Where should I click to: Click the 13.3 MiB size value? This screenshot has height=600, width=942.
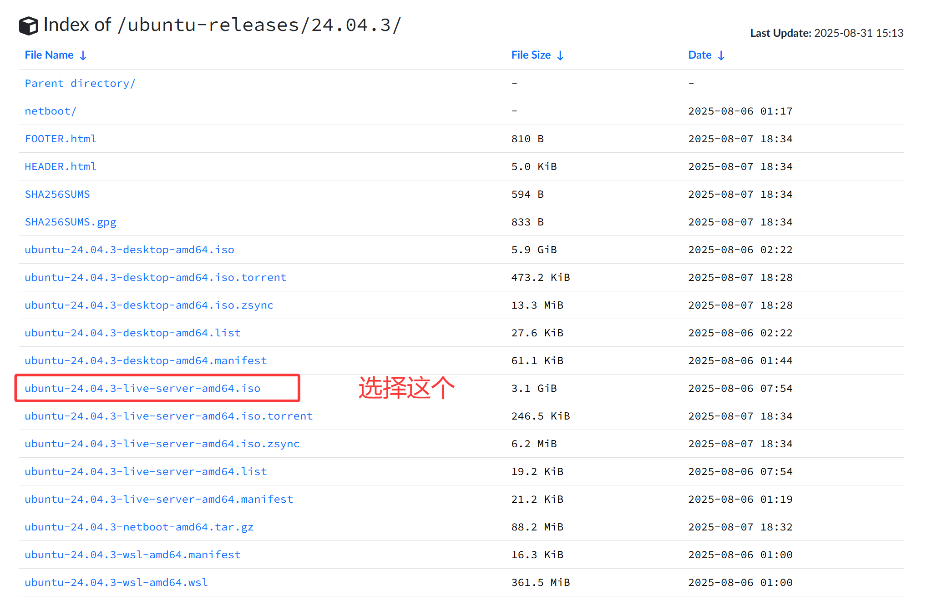pyautogui.click(x=537, y=305)
